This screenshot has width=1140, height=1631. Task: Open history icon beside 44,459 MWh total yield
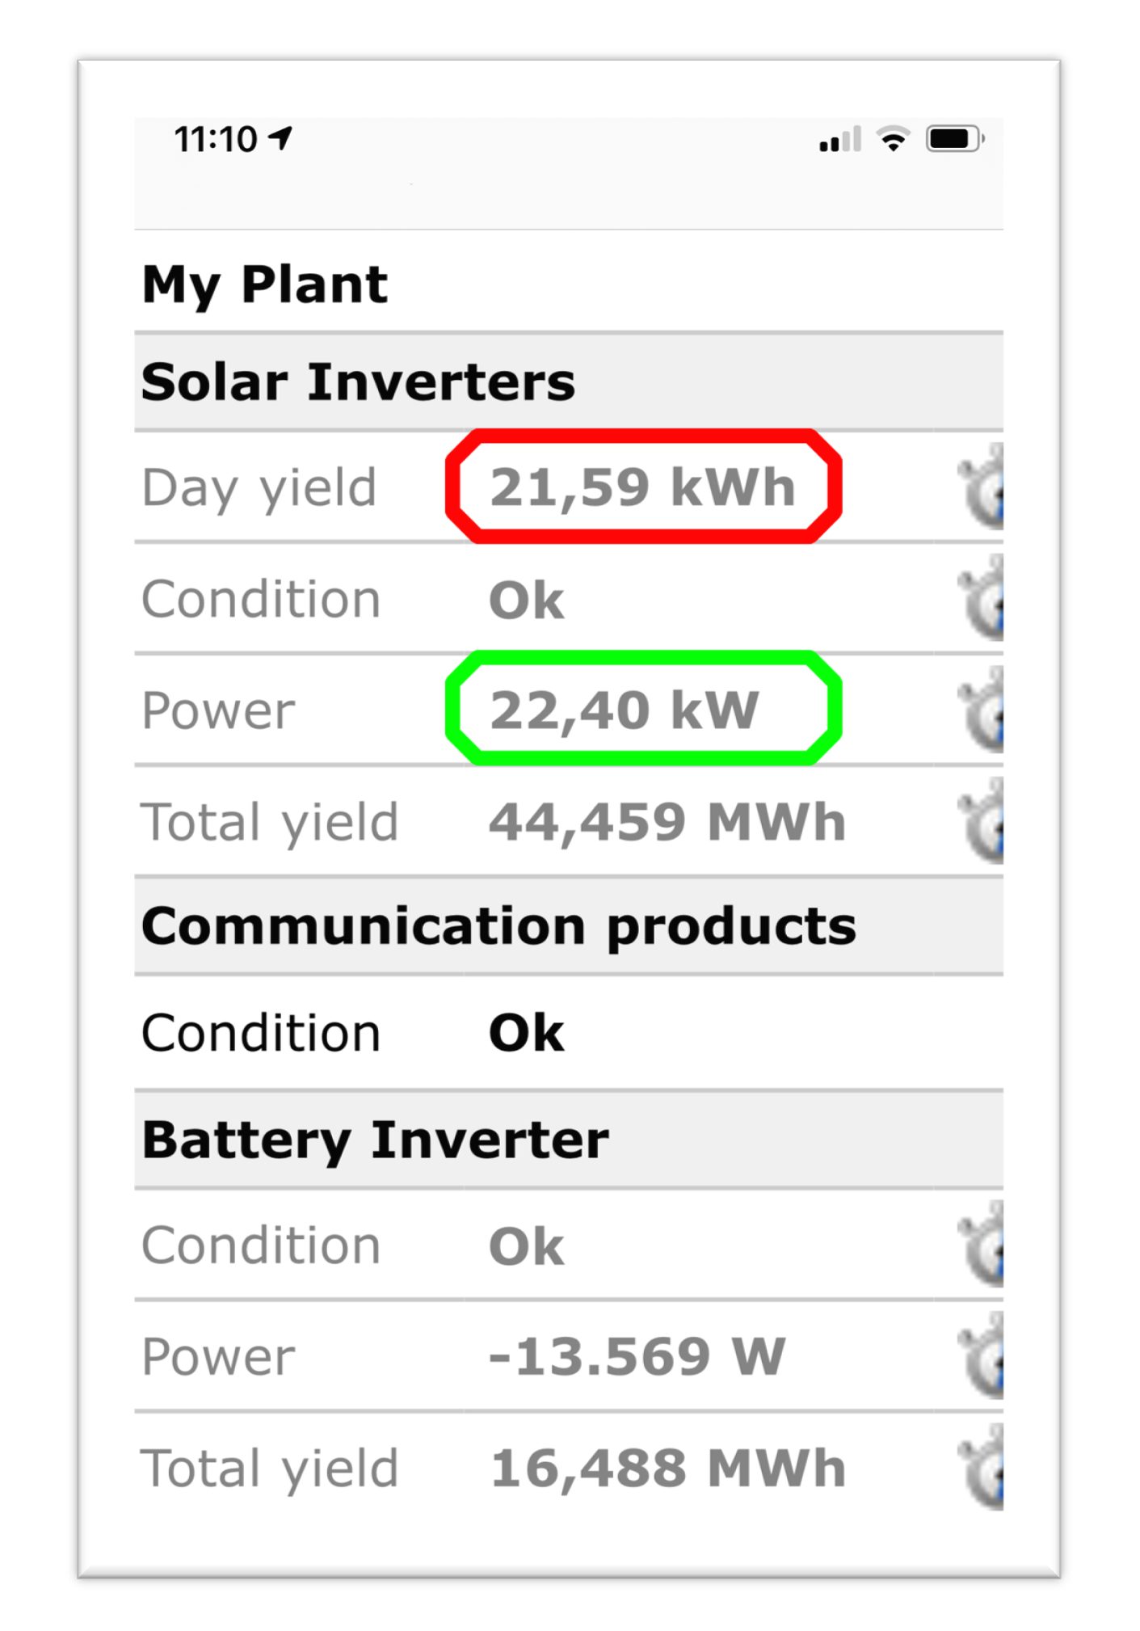coord(982,822)
